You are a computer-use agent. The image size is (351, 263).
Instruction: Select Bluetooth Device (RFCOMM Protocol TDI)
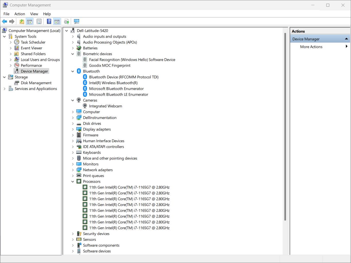[x=124, y=77]
